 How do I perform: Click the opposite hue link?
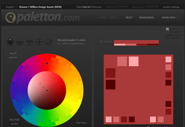click(13, 57)
